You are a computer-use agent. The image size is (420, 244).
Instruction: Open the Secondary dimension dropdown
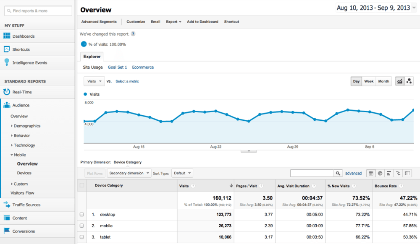(129, 173)
